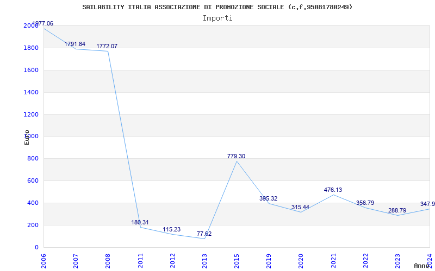435x271 pixels.
Task: Select the 1977.06 data label
Action: [x=43, y=23]
